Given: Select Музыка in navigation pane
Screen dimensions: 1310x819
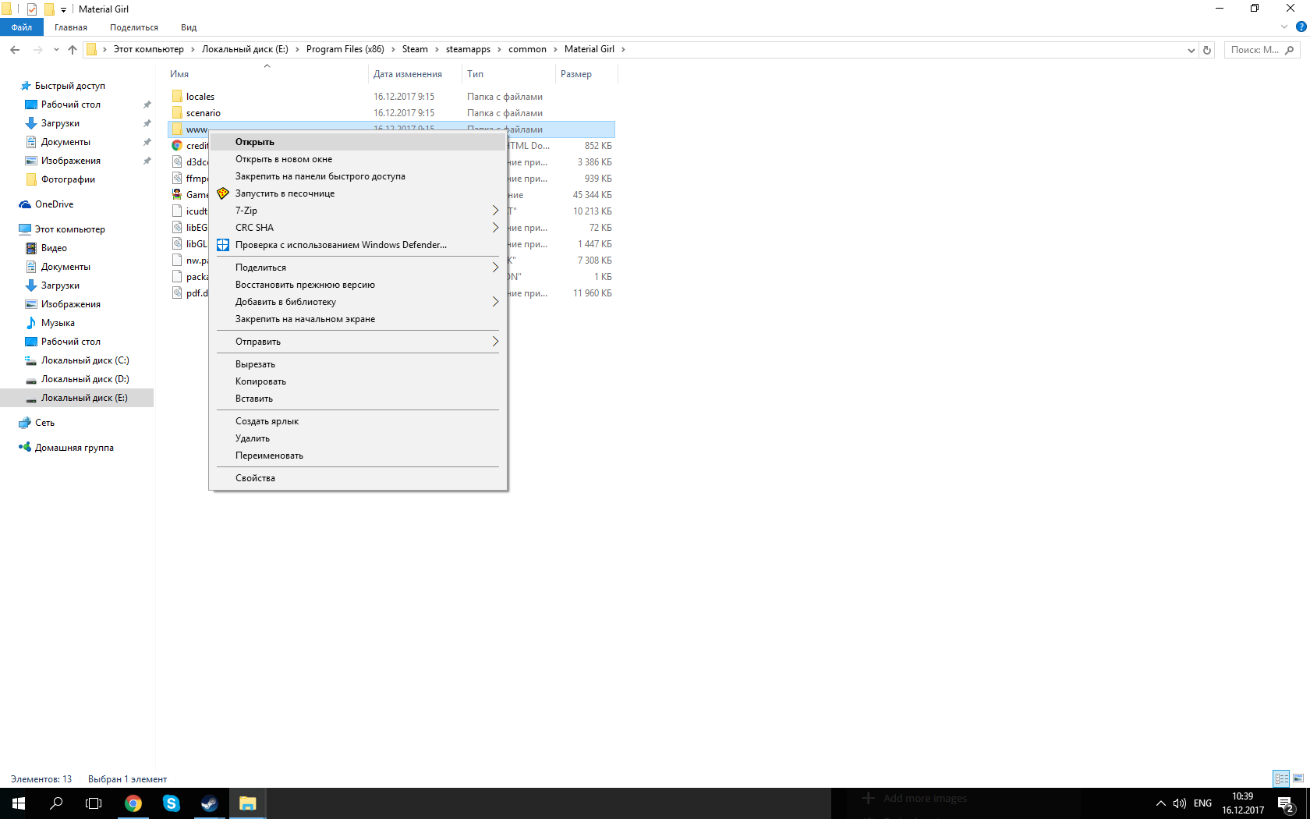Looking at the screenshot, I should pyautogui.click(x=58, y=323).
